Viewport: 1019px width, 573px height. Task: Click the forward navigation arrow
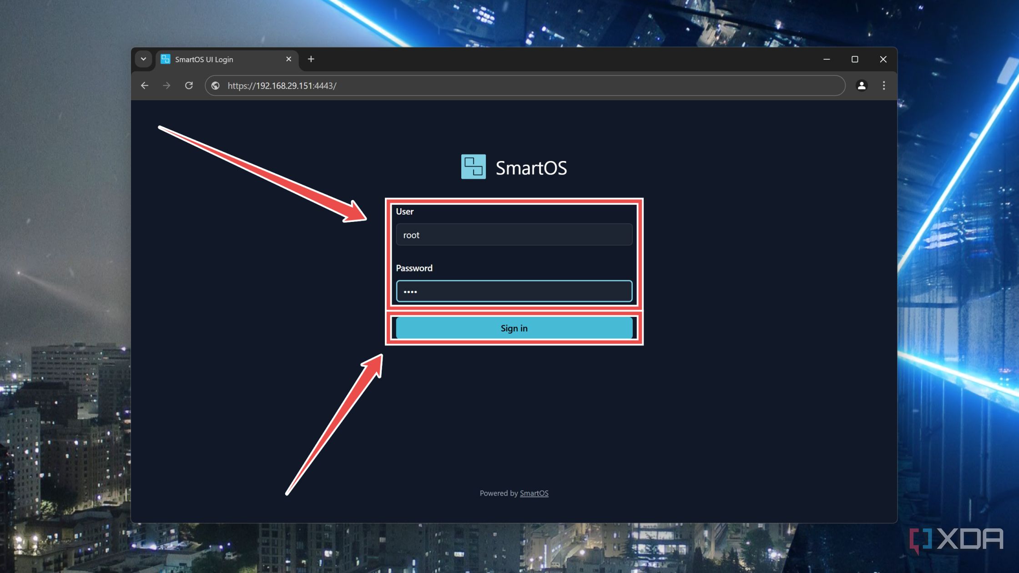[x=166, y=85]
